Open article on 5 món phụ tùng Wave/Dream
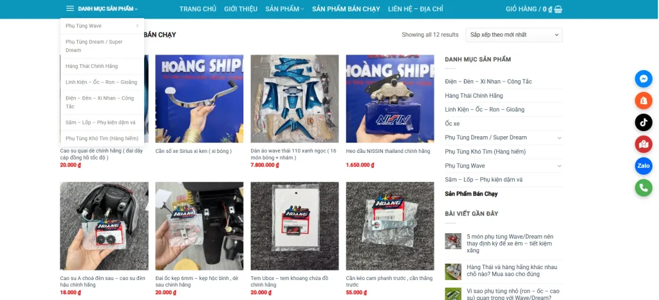659x300 pixels. pyautogui.click(x=510, y=243)
